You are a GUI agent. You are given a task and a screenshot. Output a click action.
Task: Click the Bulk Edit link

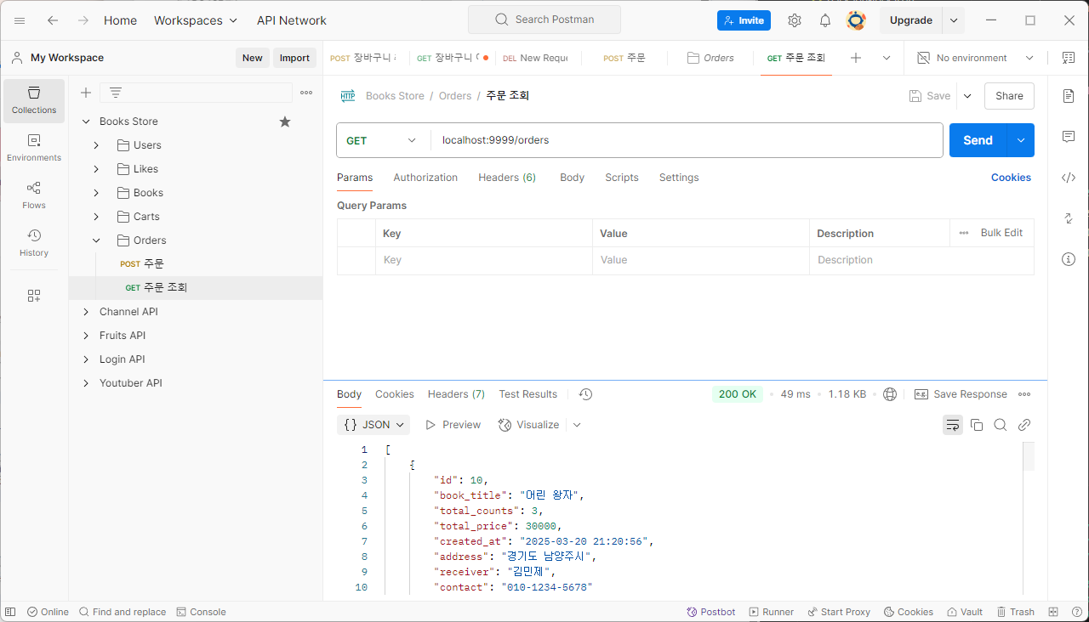[1001, 233]
